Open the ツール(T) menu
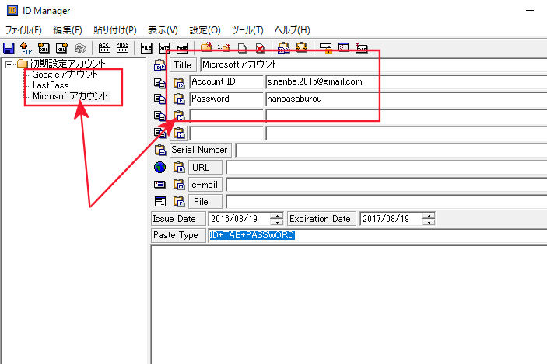This screenshot has height=364, width=547. click(x=247, y=30)
